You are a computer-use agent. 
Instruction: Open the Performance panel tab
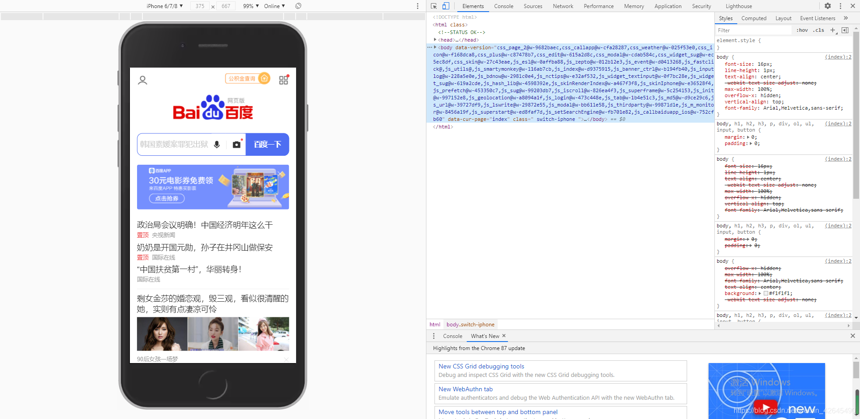coord(598,6)
